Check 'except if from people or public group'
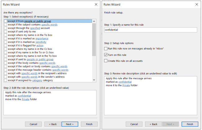The image size is (202, 130). (6, 21)
